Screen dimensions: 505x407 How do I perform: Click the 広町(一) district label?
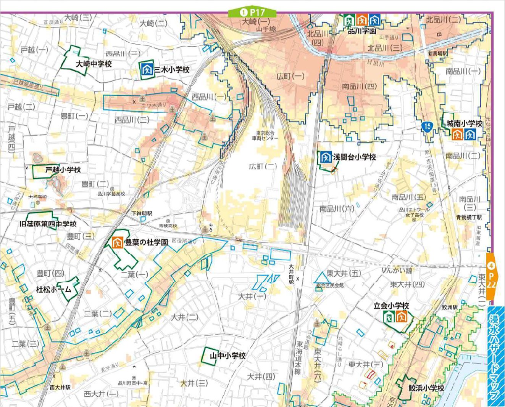click(x=290, y=76)
